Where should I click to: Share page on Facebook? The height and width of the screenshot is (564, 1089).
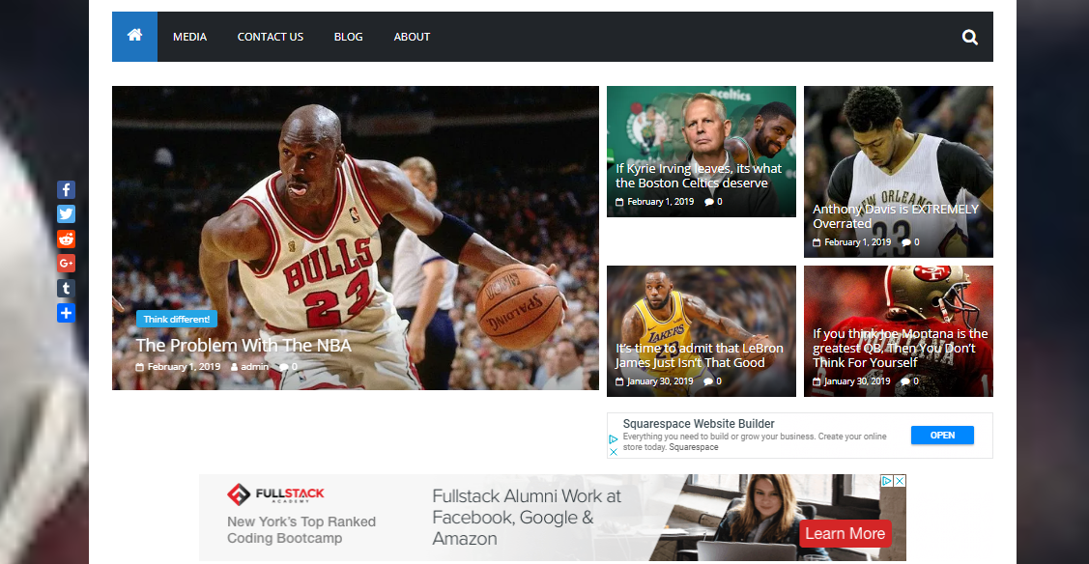click(66, 189)
